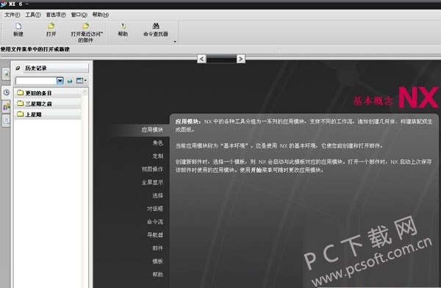Open the 首选项 (Preferences) menu
Screen dimensions: 441x288
pyautogui.click(x=56, y=15)
